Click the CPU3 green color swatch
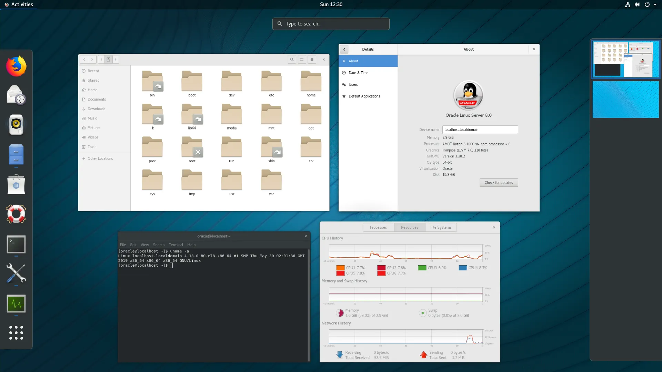This screenshot has height=372, width=662. point(422,268)
